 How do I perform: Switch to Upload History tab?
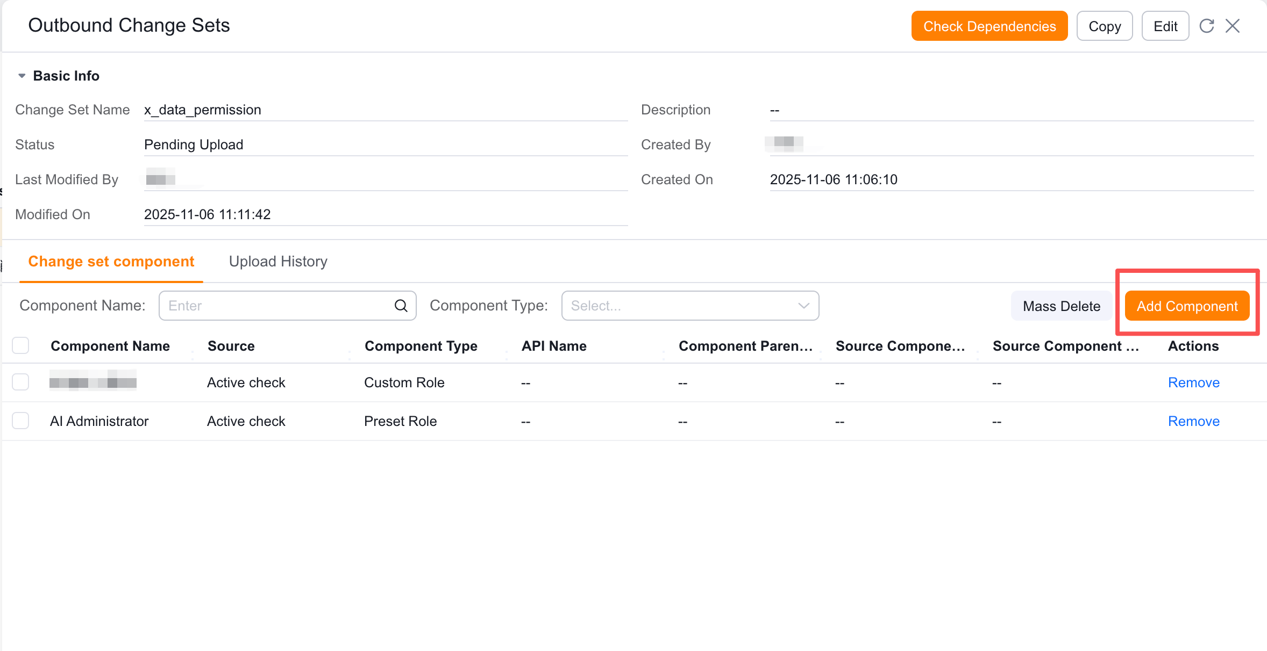[x=278, y=261]
